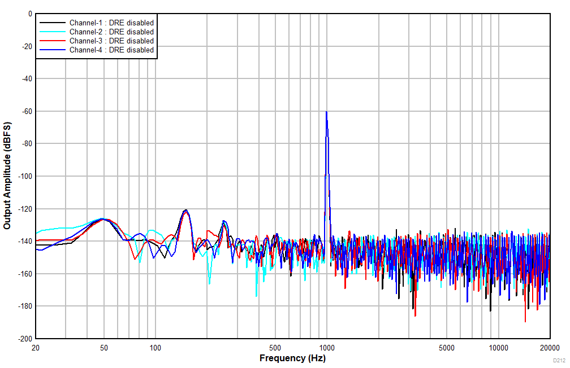
Task: Click the harmonic bump around 150 Hz
Action: tap(187, 210)
